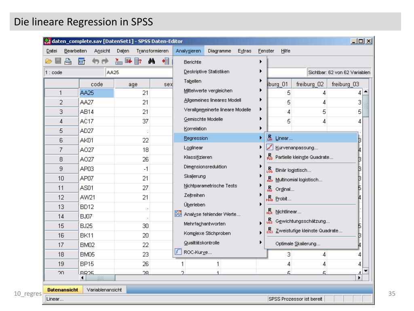Screen dimensions: 414x311
Task: Expand the Mittelwerte vergleichen submenu
Action: point(220,90)
